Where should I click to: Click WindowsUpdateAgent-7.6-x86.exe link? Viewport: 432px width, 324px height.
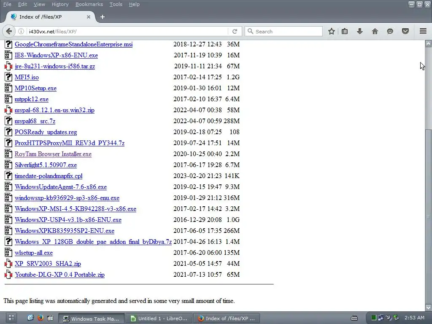click(61, 187)
